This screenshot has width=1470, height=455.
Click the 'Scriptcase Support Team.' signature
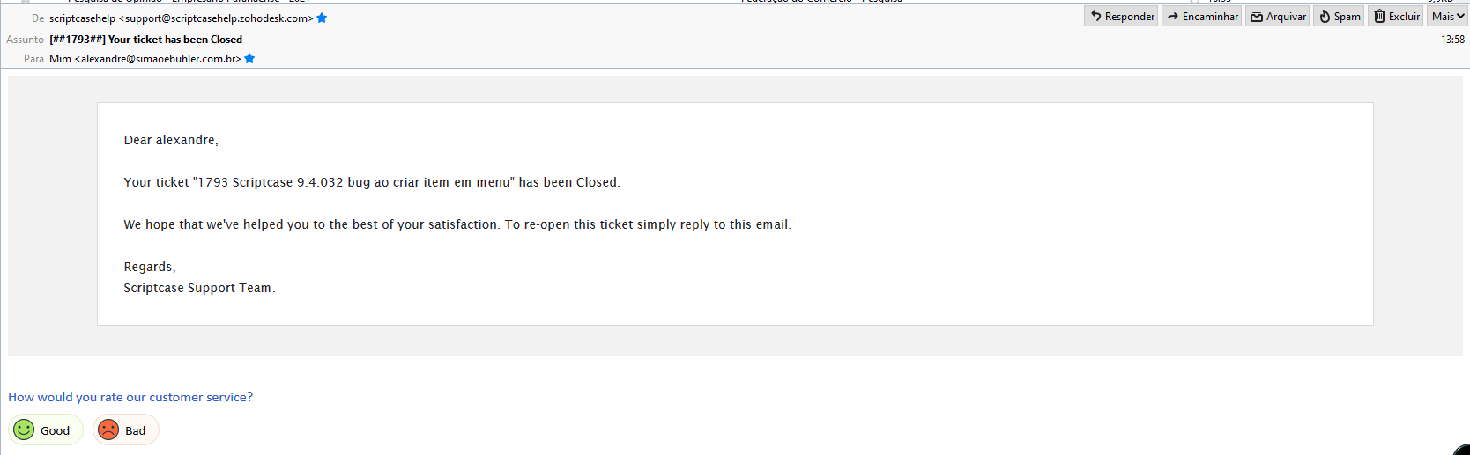pyautogui.click(x=199, y=288)
